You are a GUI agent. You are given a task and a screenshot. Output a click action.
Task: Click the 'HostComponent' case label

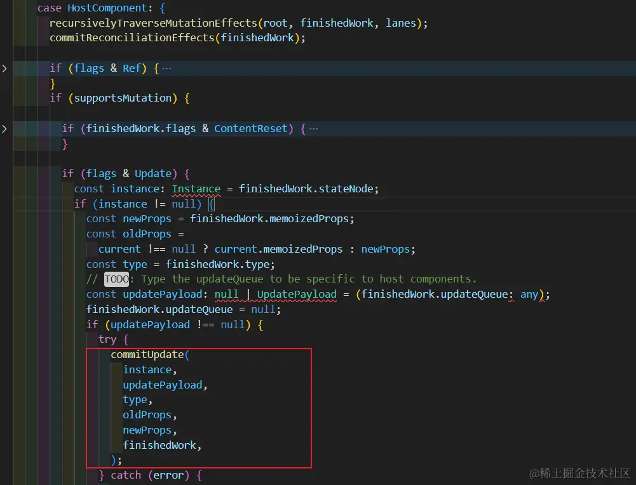point(107,8)
